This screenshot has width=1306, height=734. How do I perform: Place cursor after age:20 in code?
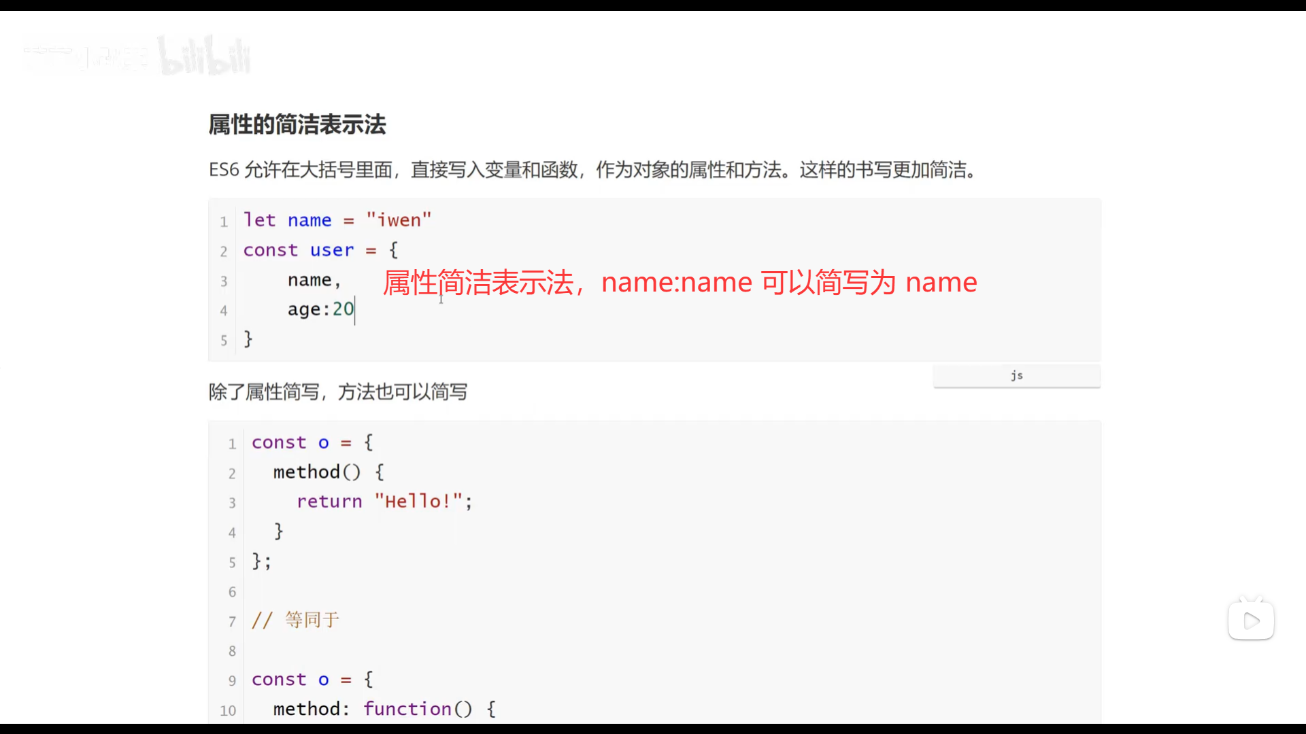click(355, 310)
